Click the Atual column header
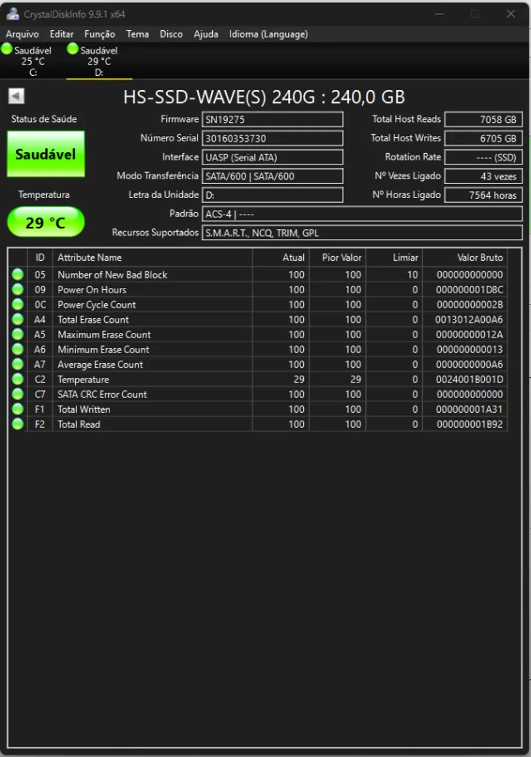 281,257
